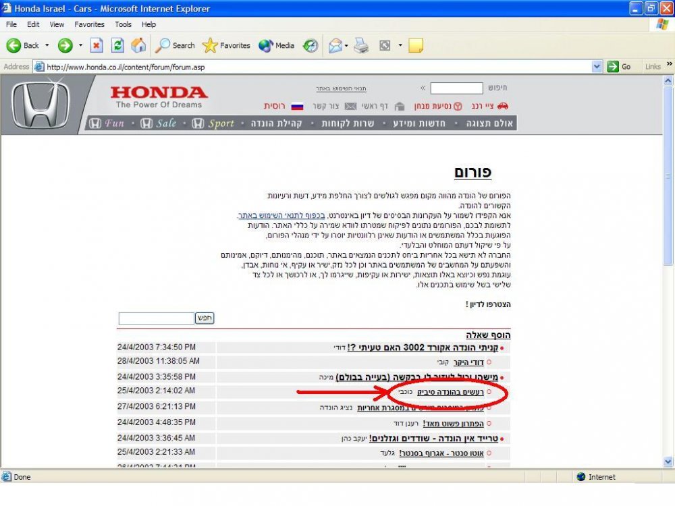Click the page icon in address bar
The height and width of the screenshot is (506, 675).
click(40, 67)
